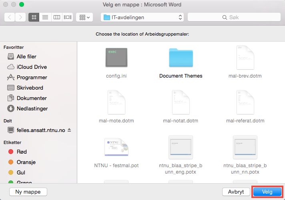Viewport: 285px width, 200px height.
Task: Open Nedlastinger in sidebar
Action: pyautogui.click(x=38, y=108)
